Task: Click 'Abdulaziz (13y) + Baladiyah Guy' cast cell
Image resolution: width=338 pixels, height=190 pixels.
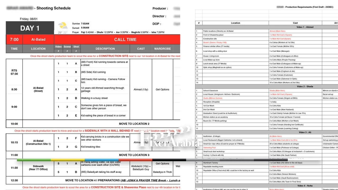Action: (x=141, y=168)
